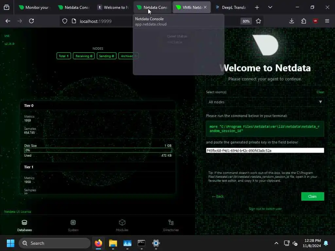Go Back in the claim wizard
The width and height of the screenshot is (335, 251).
[x=218, y=196]
